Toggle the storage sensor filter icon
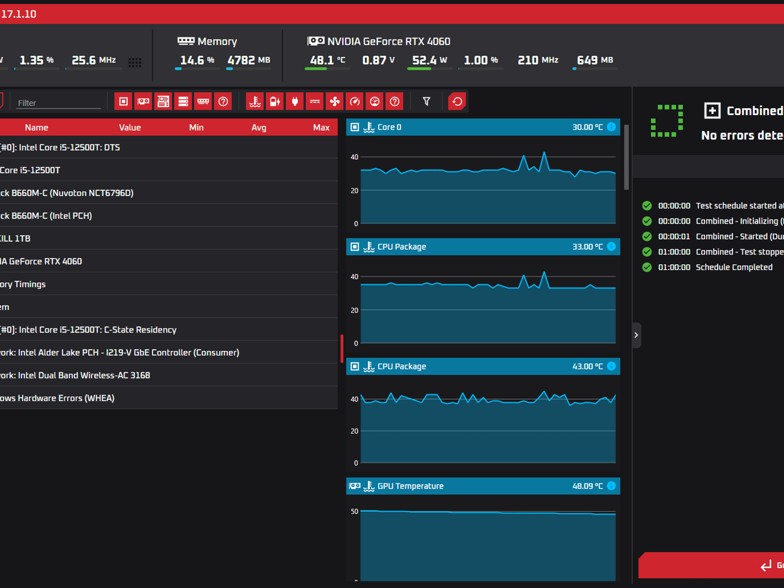 (183, 101)
